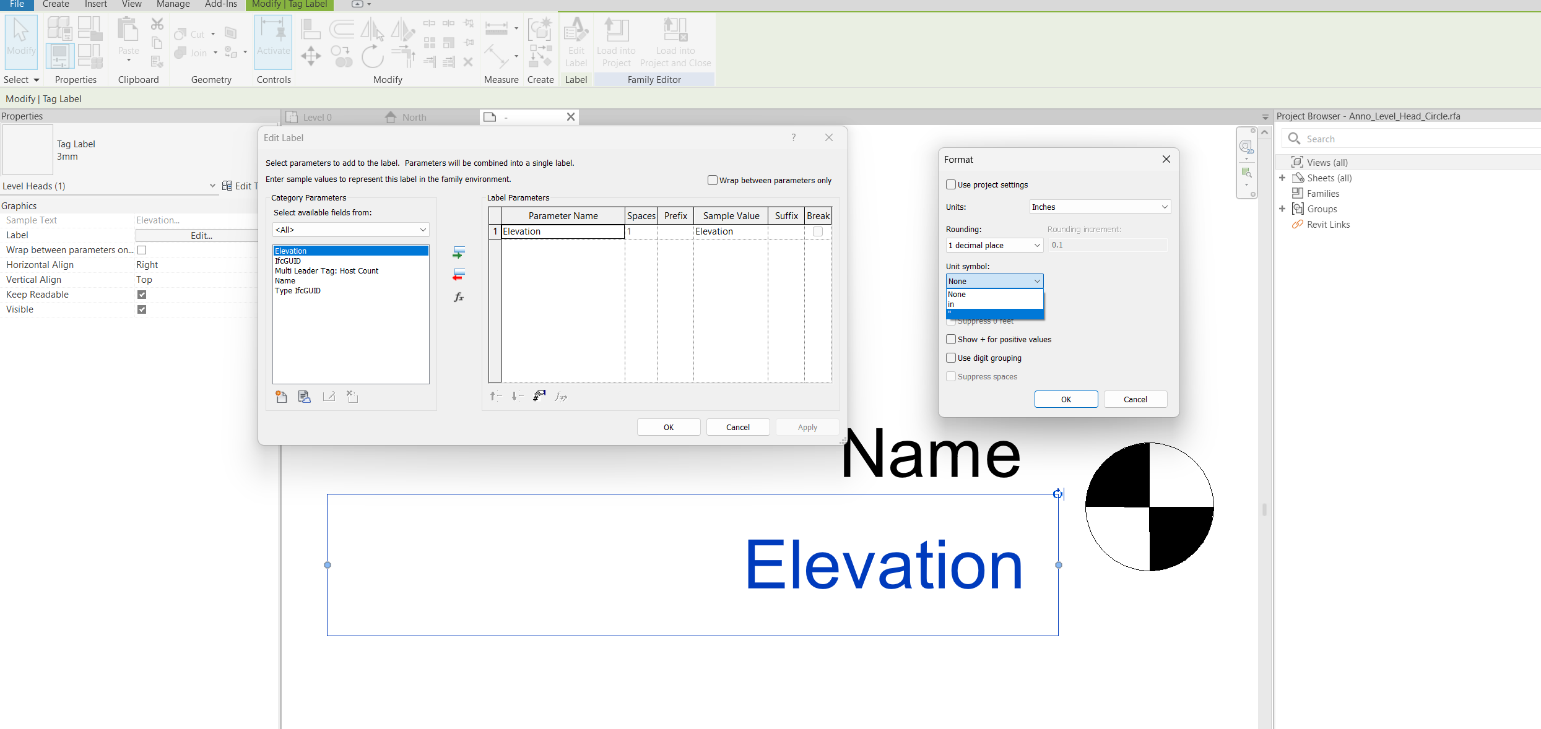Open the Edit Label tool on the ribbon
Image resolution: width=1541 pixels, height=729 pixels.
(576, 40)
